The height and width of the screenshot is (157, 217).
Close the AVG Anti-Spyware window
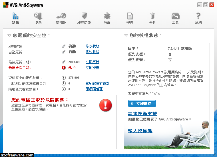coord(212,5)
